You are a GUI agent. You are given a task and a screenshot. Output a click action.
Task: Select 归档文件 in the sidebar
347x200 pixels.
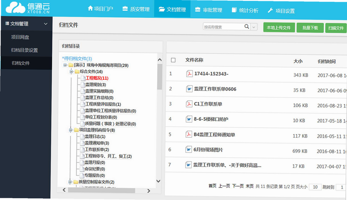coord(20,63)
